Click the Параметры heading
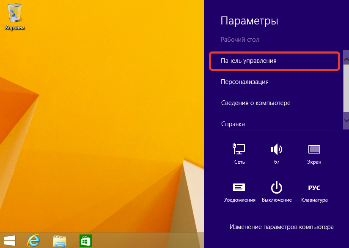The width and height of the screenshot is (349, 248). [249, 21]
